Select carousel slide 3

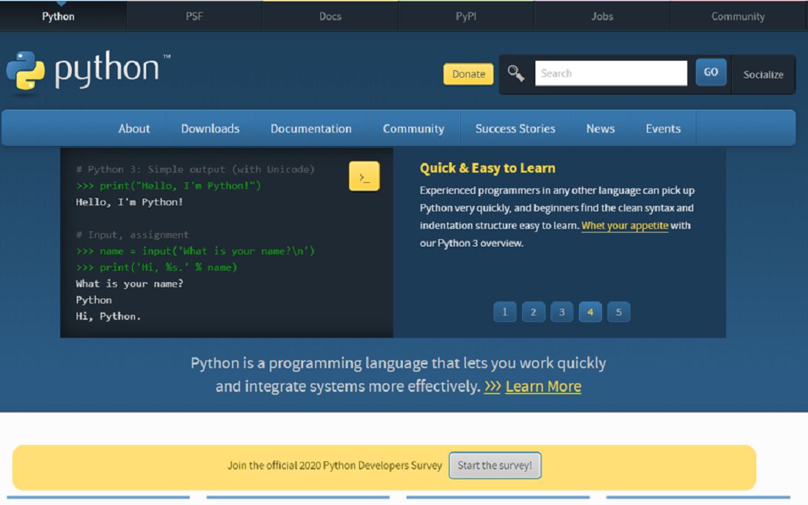coord(561,312)
